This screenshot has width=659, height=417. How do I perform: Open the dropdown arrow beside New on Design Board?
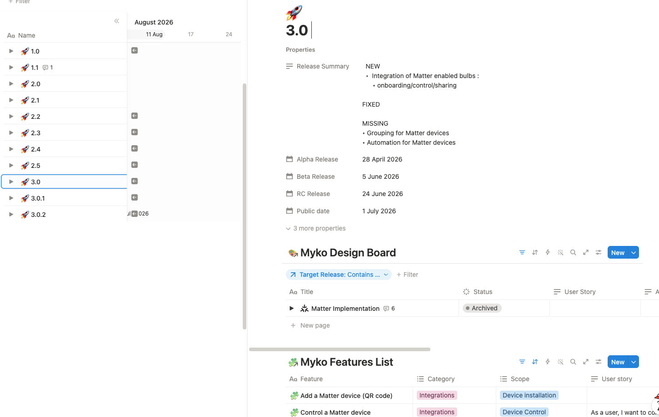(634, 253)
